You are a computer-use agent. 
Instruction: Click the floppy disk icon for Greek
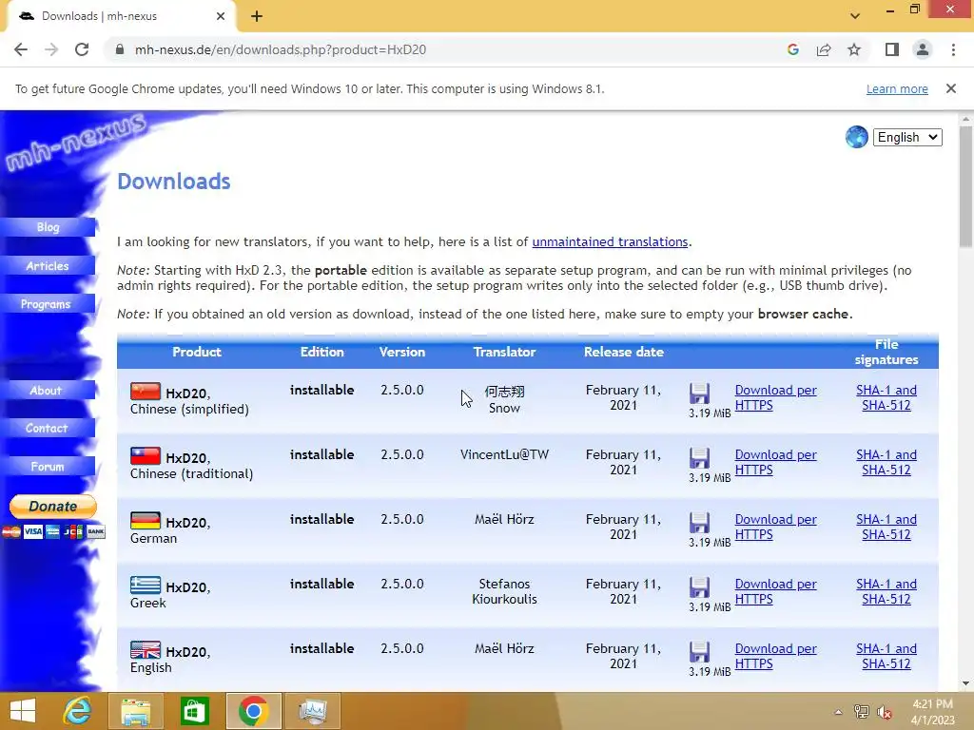pyautogui.click(x=699, y=587)
